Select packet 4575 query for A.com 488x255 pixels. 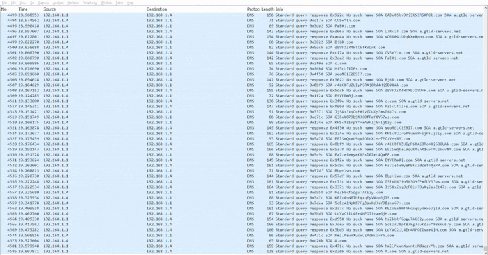pyautogui.click(x=242, y=241)
